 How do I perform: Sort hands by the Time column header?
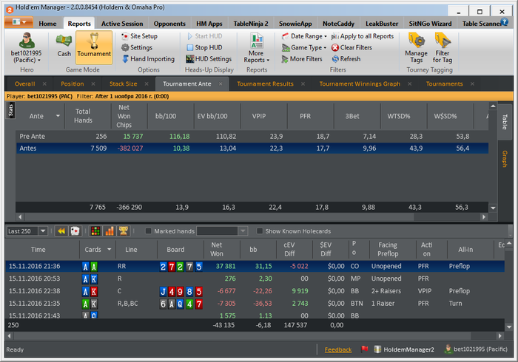(x=38, y=250)
